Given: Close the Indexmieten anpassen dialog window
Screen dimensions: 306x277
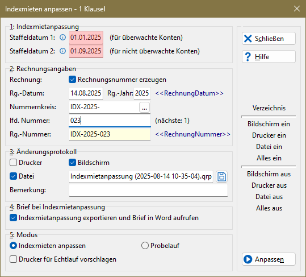Looking at the screenshot, I should (x=297, y=9).
